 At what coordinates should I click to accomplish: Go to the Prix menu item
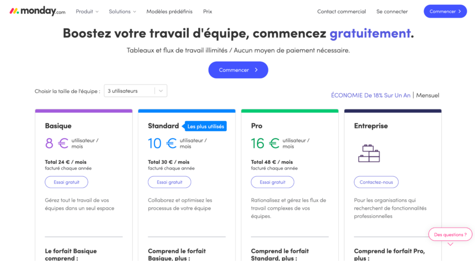point(207,12)
